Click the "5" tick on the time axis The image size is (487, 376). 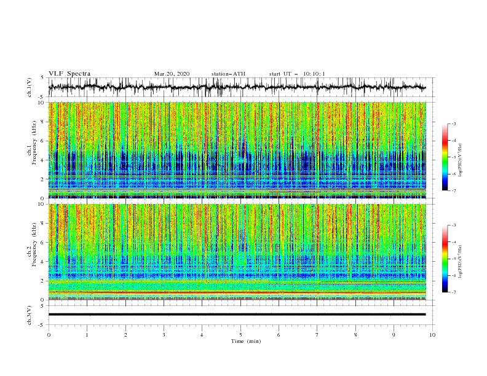click(240, 335)
